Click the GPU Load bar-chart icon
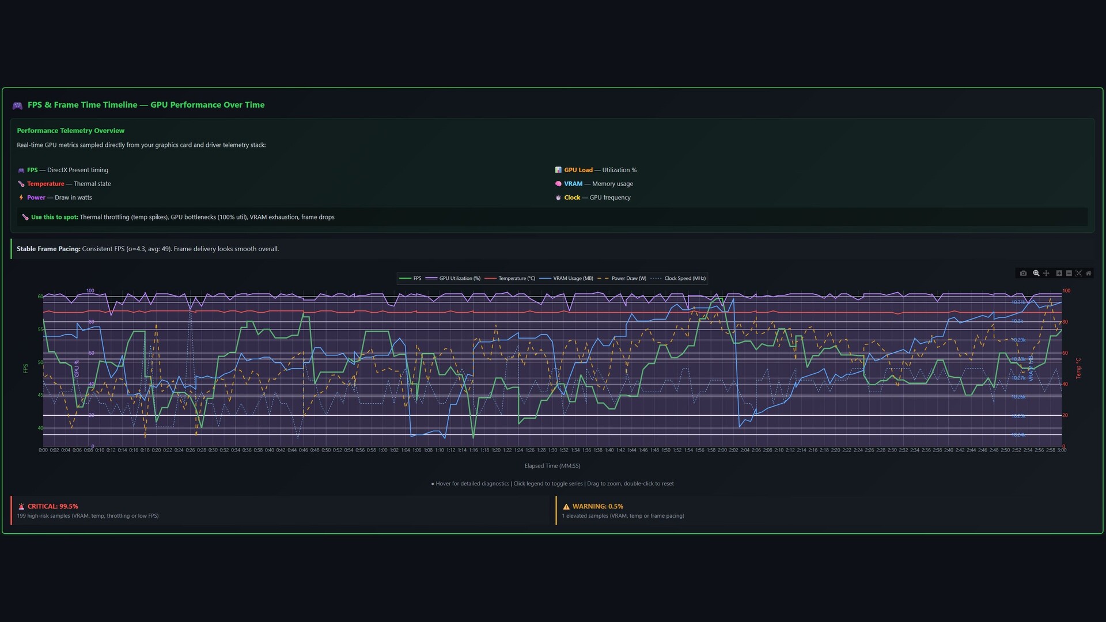 [x=558, y=170]
